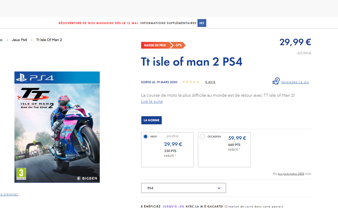Click the resell game coin-hand icon
This screenshot has height=213, width=338.
point(276,81)
